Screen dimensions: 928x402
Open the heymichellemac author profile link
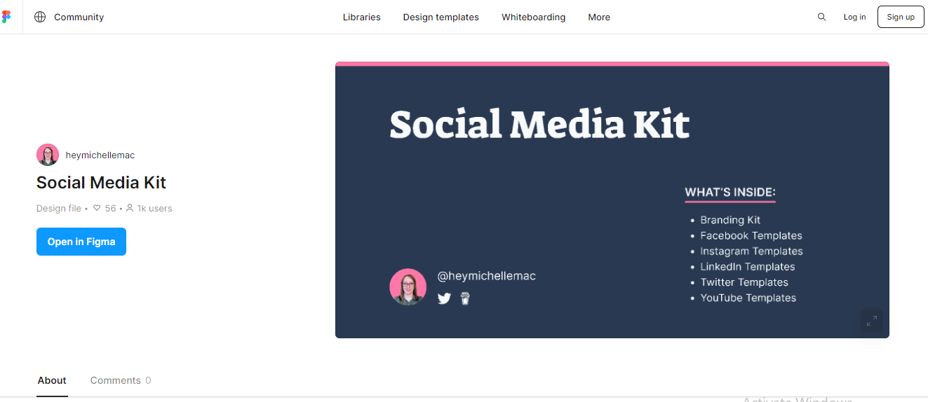(x=100, y=155)
